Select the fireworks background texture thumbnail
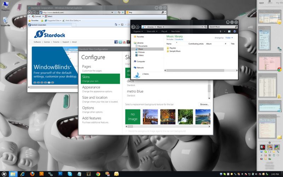 point(168,116)
